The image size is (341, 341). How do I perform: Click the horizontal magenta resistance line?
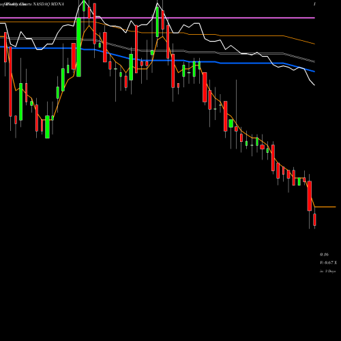point(158,18)
